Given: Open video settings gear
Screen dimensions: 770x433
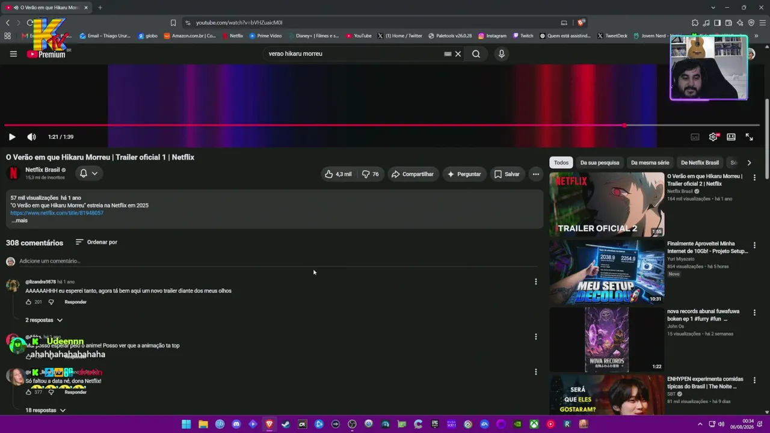Looking at the screenshot, I should coord(713,137).
